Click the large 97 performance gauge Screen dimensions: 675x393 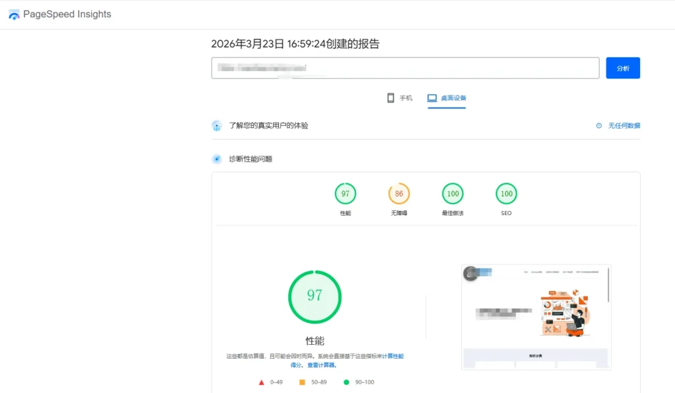tap(314, 296)
